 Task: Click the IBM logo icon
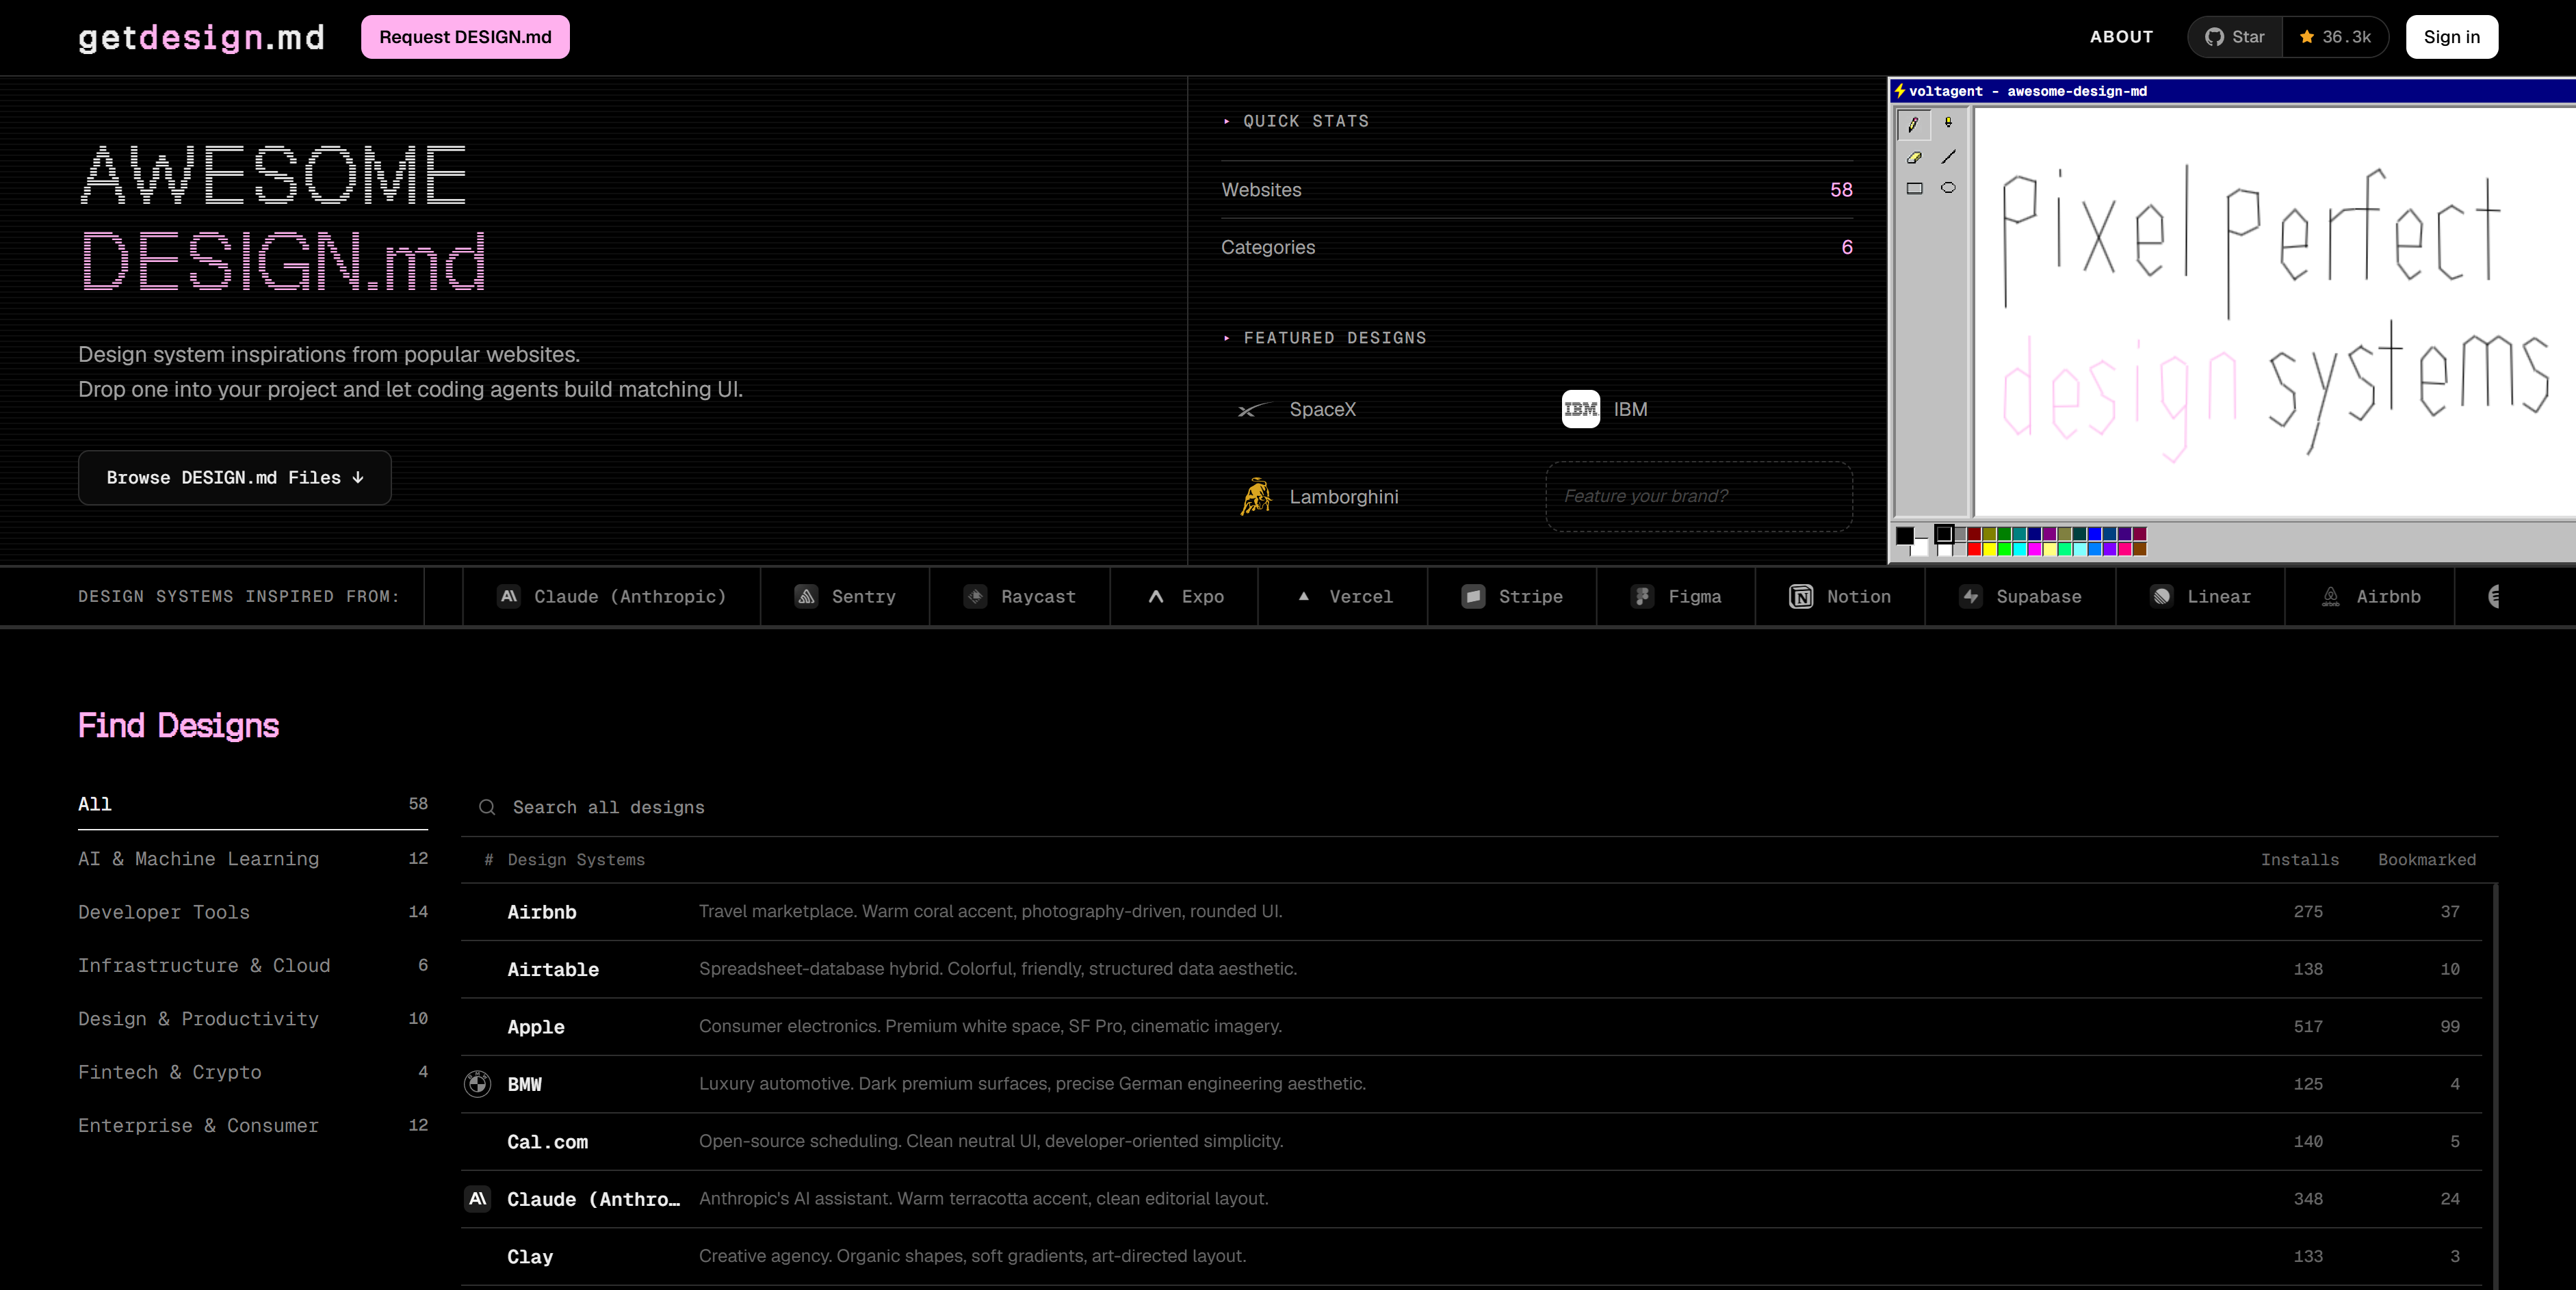1580,409
